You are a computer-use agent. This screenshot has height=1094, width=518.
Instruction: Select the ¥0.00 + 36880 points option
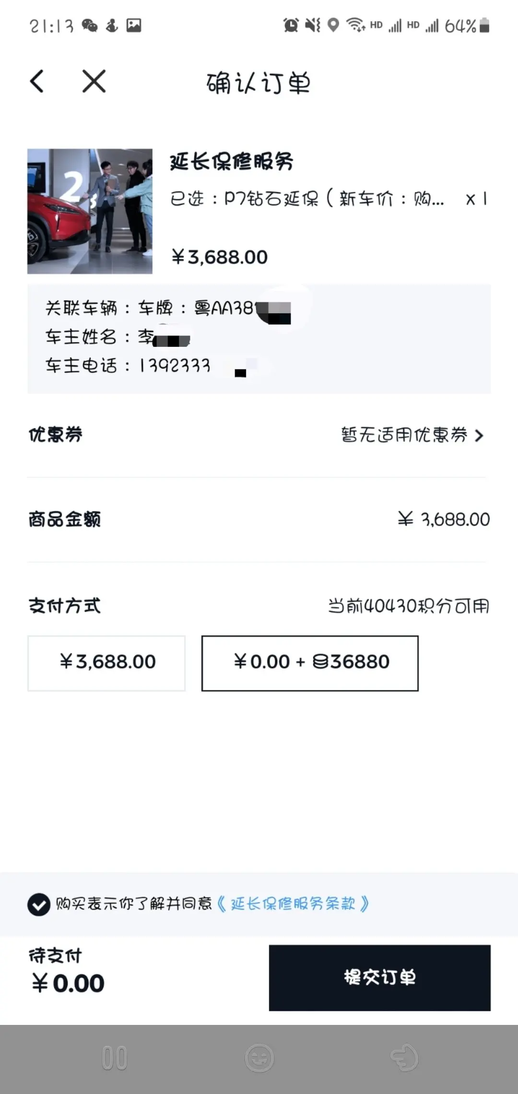[x=310, y=663]
